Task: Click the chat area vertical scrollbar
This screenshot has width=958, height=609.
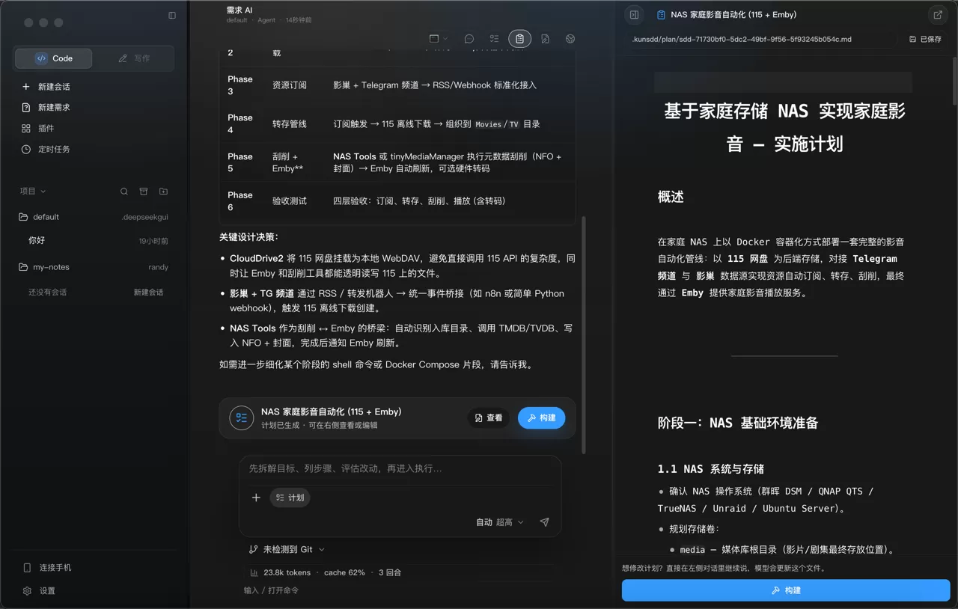Action: [584, 334]
